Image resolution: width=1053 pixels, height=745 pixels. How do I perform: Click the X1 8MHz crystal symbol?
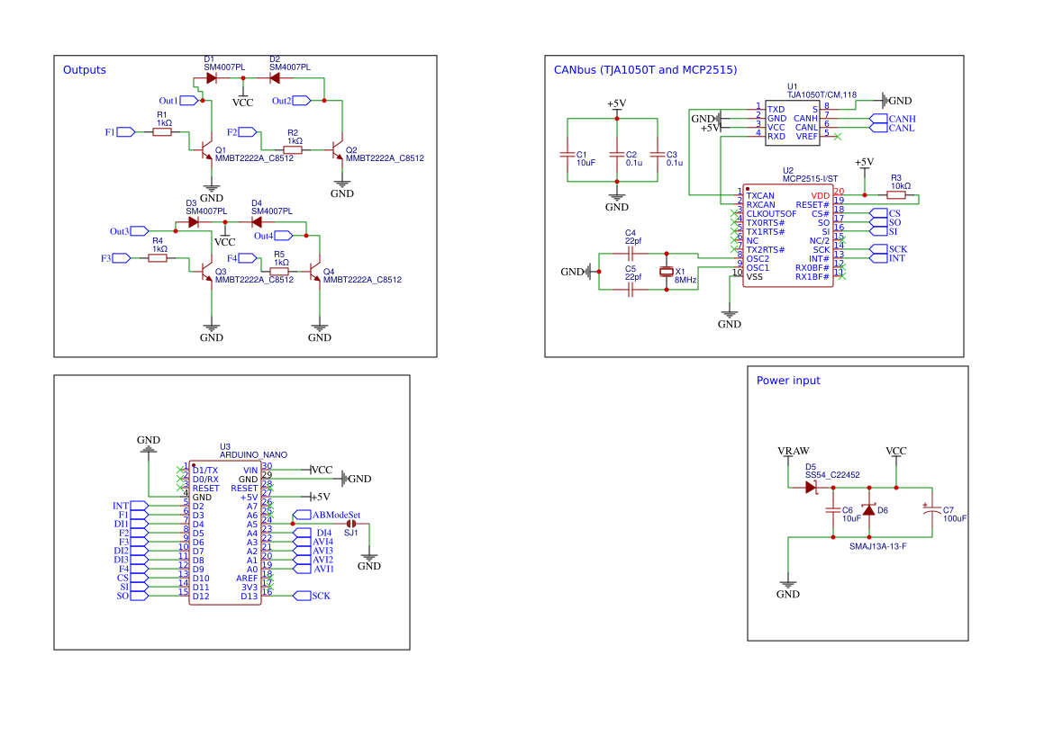[667, 271]
